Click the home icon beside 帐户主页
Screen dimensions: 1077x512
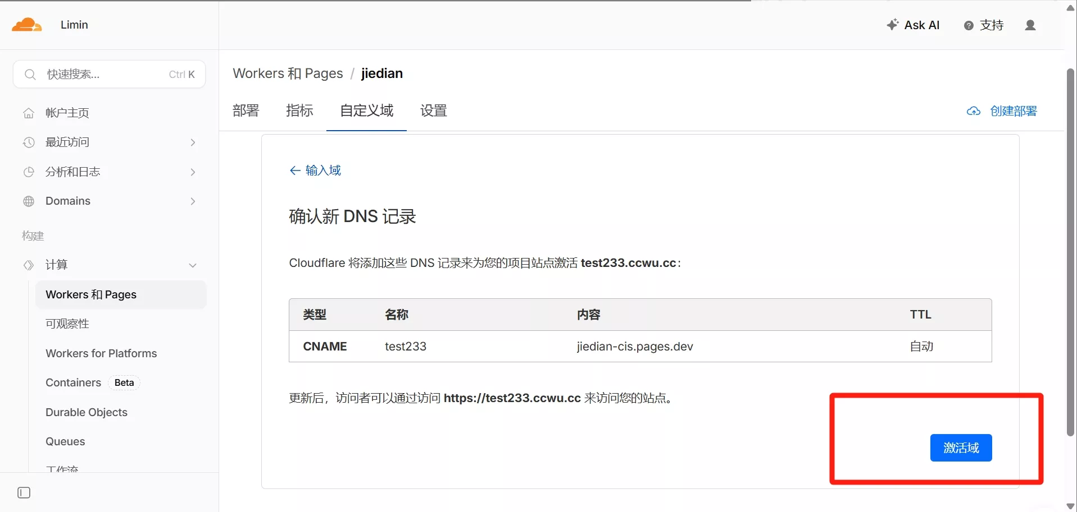[29, 113]
